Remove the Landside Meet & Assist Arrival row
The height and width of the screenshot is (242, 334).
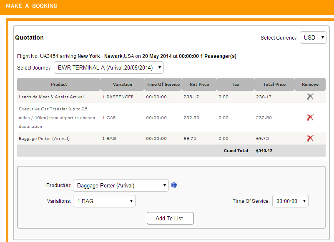pyautogui.click(x=310, y=97)
